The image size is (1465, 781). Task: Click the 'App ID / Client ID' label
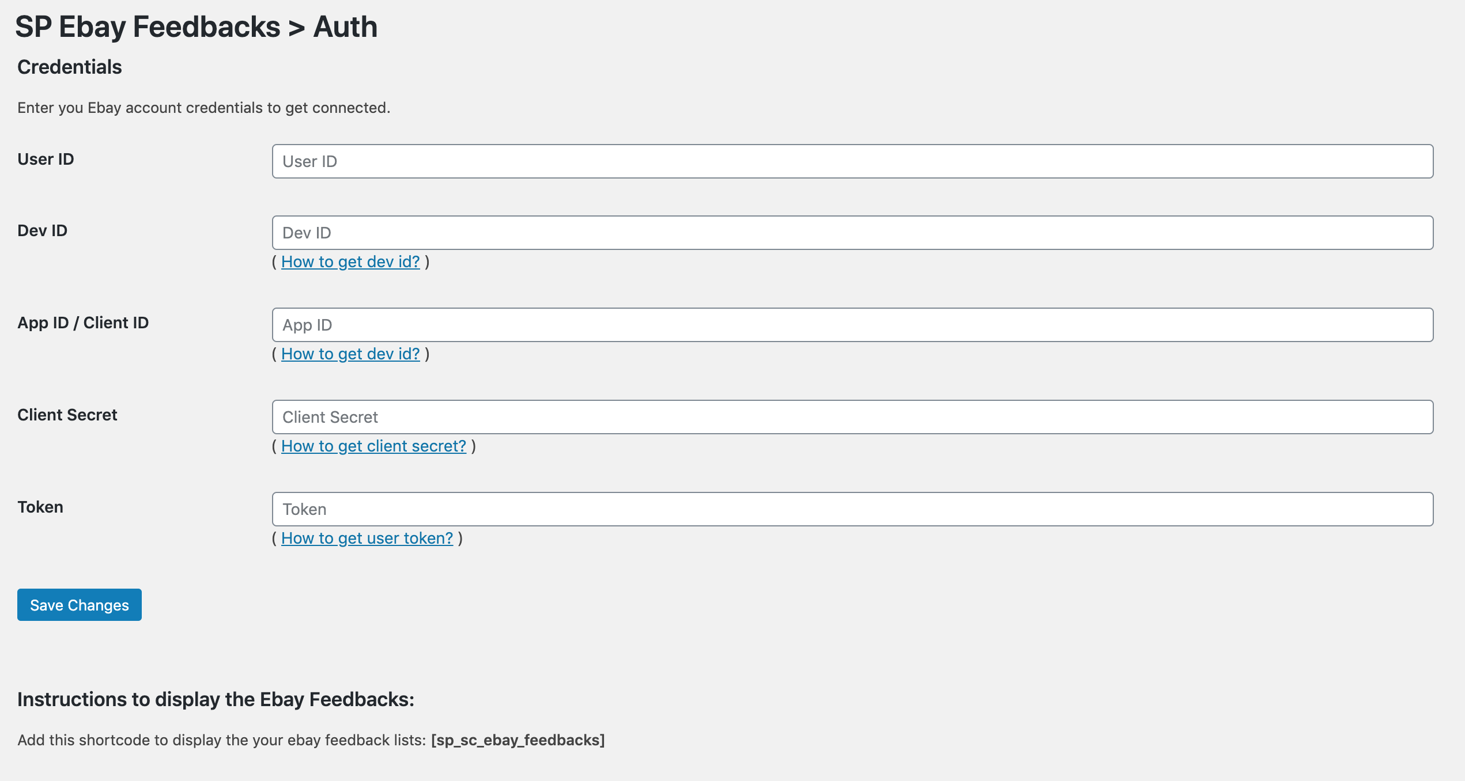pos(83,323)
